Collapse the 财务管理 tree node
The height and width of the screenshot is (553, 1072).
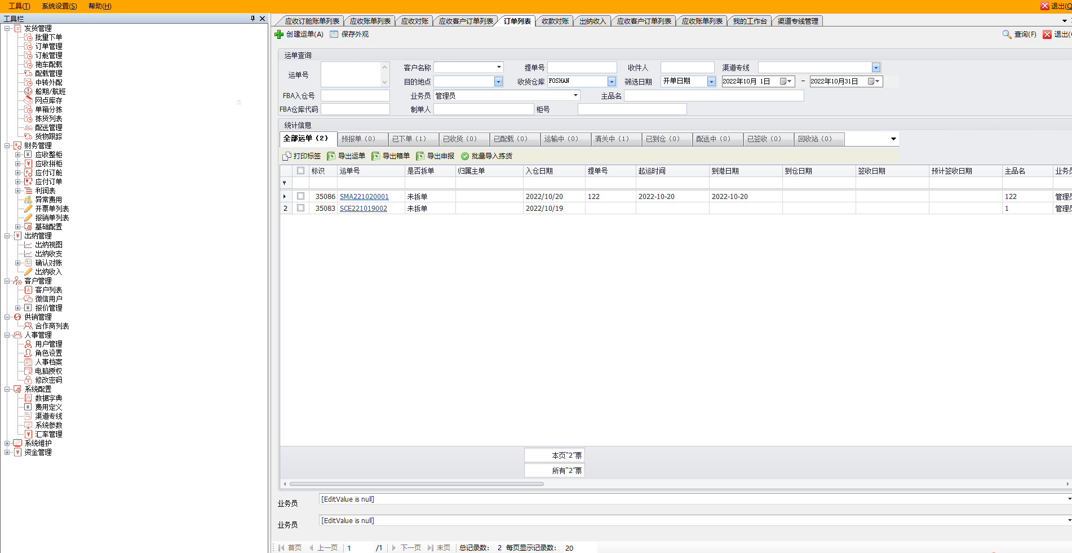[x=7, y=145]
